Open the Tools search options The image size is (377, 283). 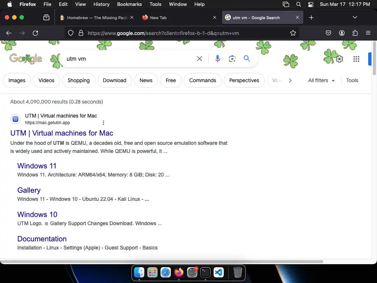[x=352, y=80]
